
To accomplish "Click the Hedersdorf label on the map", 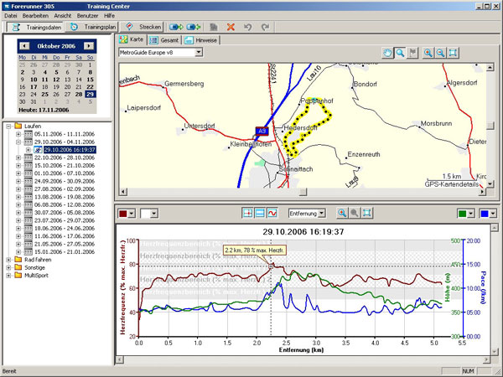I will [x=301, y=127].
